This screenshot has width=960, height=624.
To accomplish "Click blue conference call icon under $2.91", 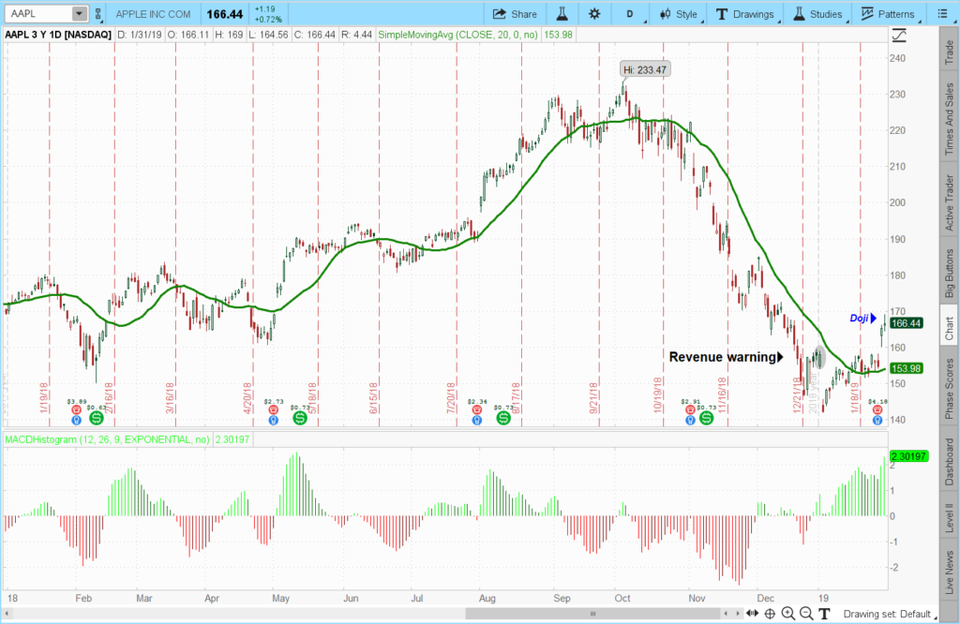I will coord(690,421).
